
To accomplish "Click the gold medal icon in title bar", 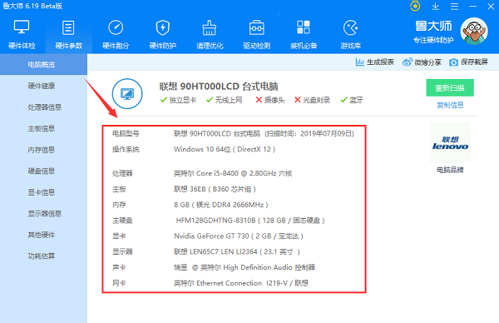I will [x=415, y=6].
